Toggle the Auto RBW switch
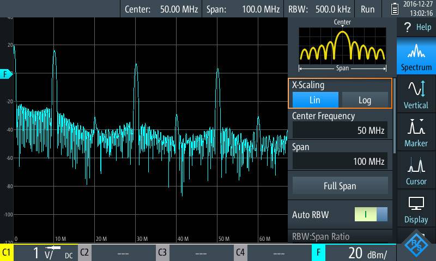This screenshot has width=436, height=261. pos(371,214)
